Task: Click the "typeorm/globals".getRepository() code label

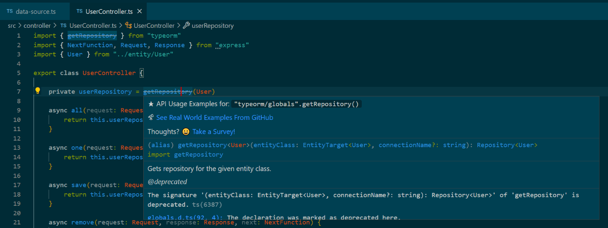Action: pyautogui.click(x=297, y=104)
